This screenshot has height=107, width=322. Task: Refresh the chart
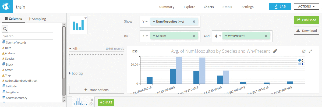[x=304, y=51]
